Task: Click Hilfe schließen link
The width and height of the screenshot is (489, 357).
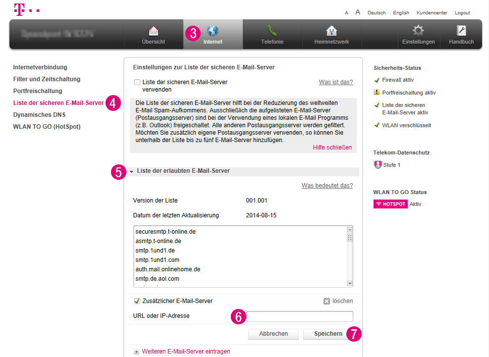Action: point(332,148)
